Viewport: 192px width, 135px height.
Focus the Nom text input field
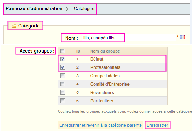click(129, 38)
